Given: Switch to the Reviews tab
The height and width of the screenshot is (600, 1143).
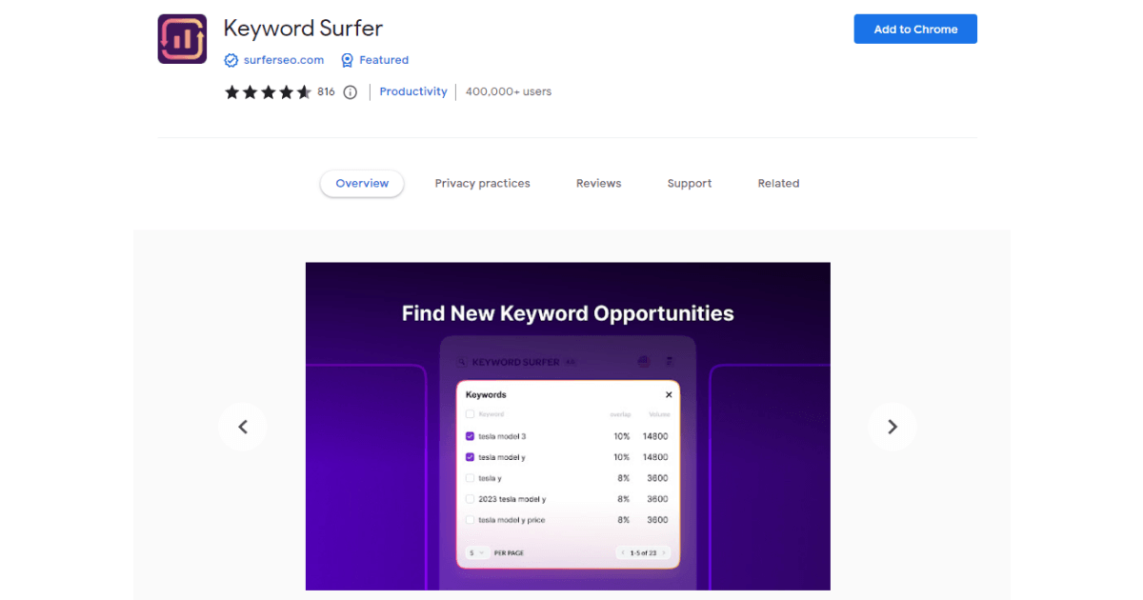Looking at the screenshot, I should [x=598, y=183].
